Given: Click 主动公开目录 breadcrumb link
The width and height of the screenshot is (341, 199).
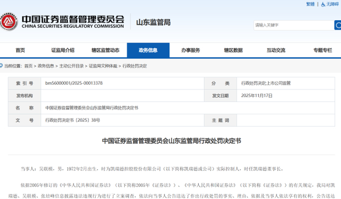Looking at the screenshot, I should point(72,66).
